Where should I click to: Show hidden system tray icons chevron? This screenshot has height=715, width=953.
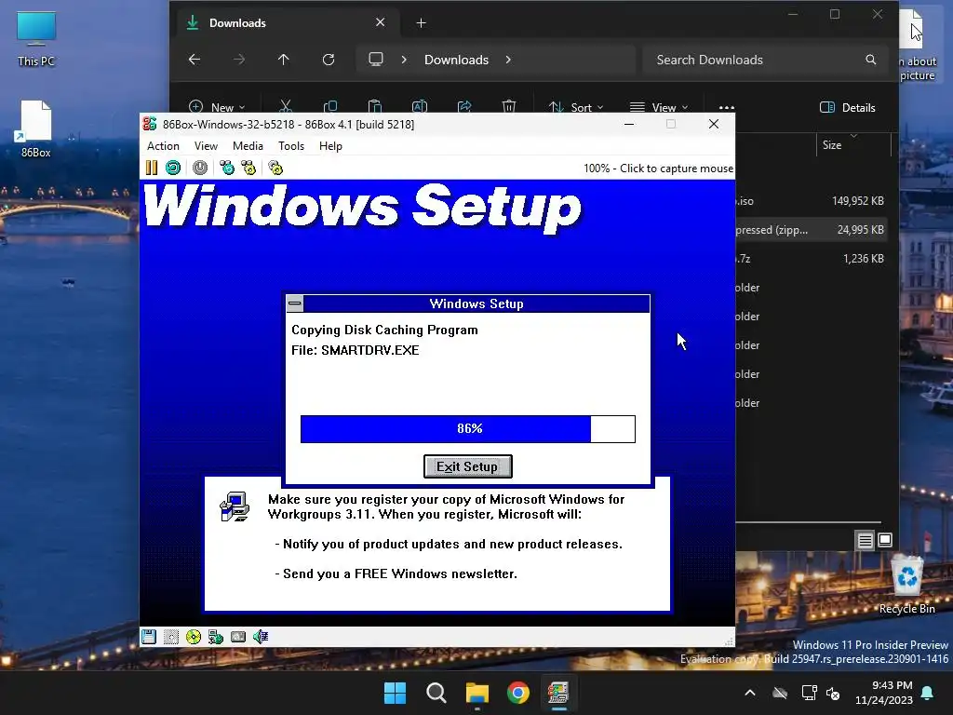(750, 693)
